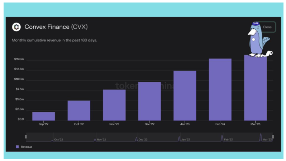Grab the right range selector handle
Viewport: 286px width, 161px height.
273,137
